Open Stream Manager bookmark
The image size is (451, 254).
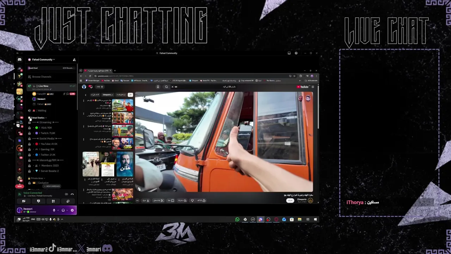pos(93,80)
